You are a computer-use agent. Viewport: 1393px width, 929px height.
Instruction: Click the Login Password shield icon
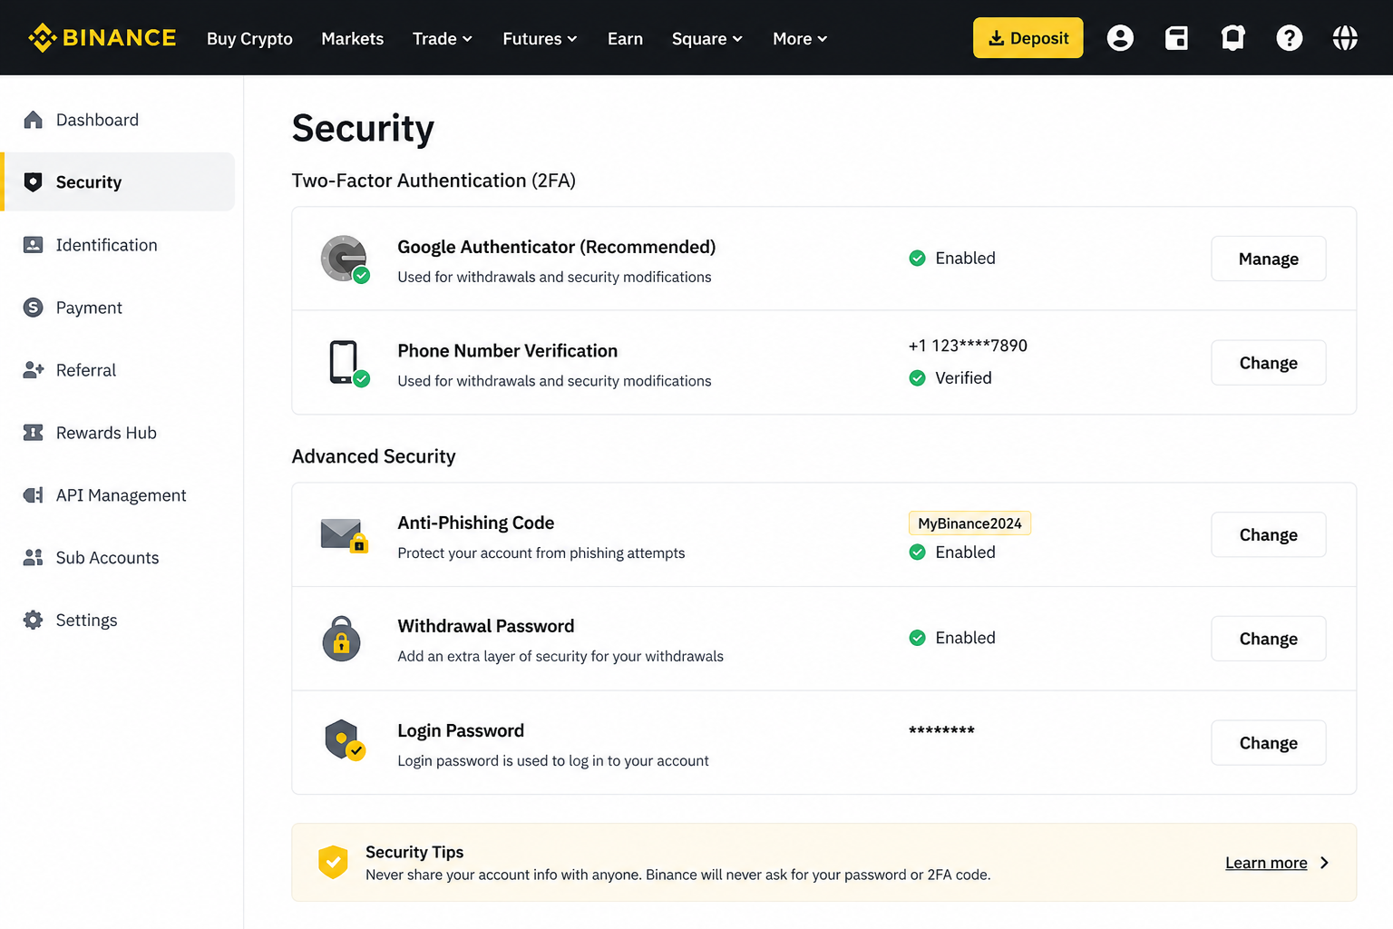click(x=345, y=740)
